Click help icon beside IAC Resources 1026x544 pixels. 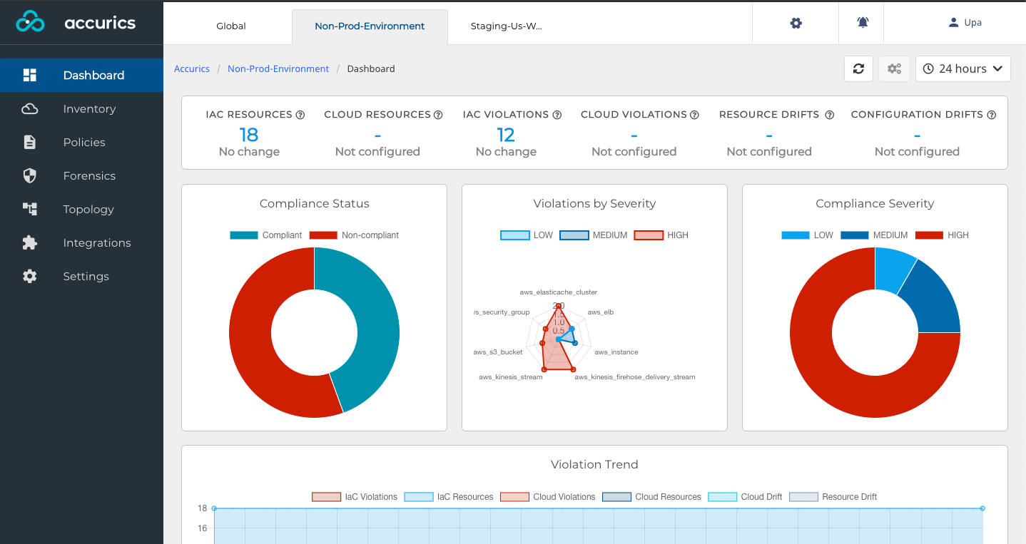coord(300,115)
